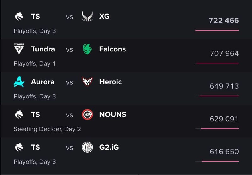Open the Tundra team name link

(x=43, y=49)
